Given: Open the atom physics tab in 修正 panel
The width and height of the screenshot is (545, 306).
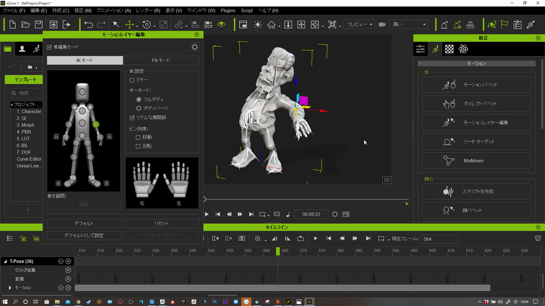Looking at the screenshot, I should point(463,49).
